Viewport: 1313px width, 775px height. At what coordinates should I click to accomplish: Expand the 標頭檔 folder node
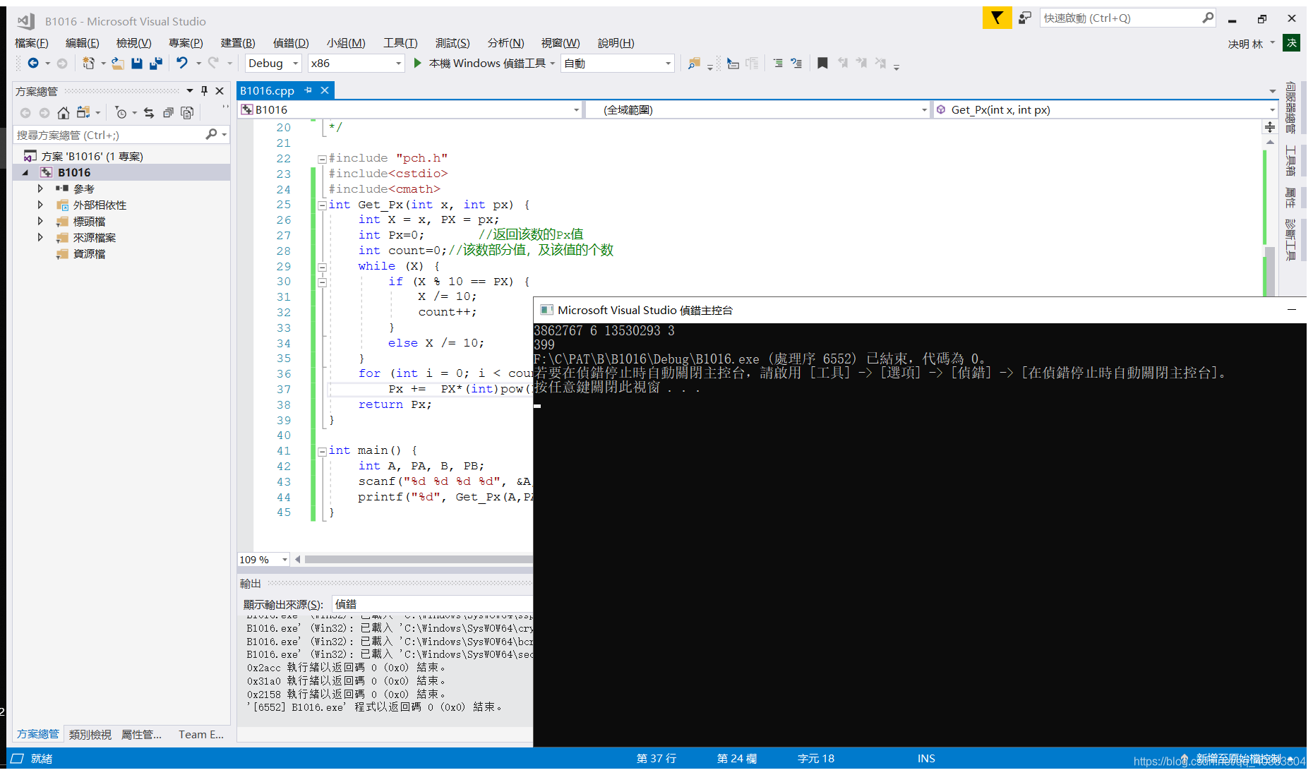pos(40,222)
